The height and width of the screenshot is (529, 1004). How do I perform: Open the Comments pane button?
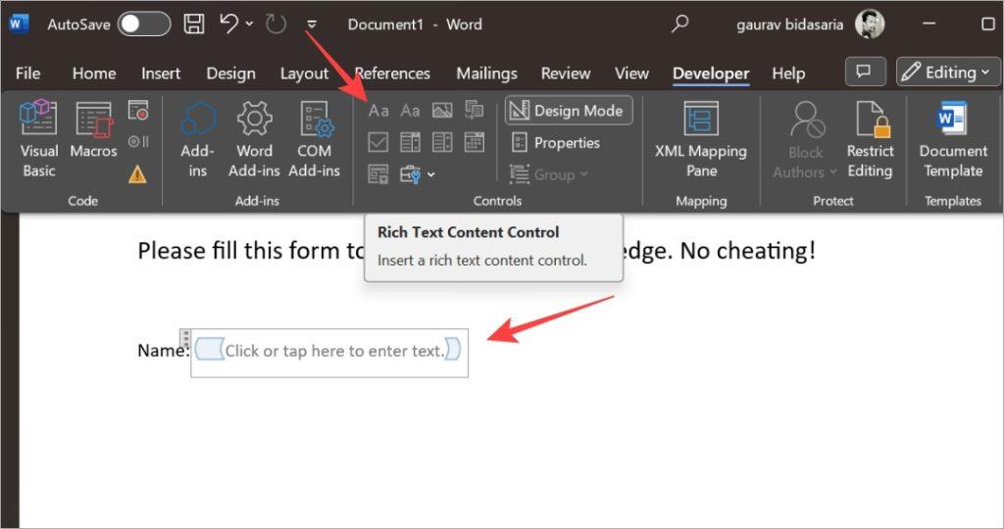[866, 72]
